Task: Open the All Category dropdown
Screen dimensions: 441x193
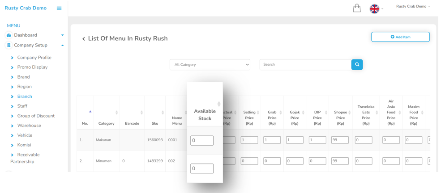Action: [210, 65]
